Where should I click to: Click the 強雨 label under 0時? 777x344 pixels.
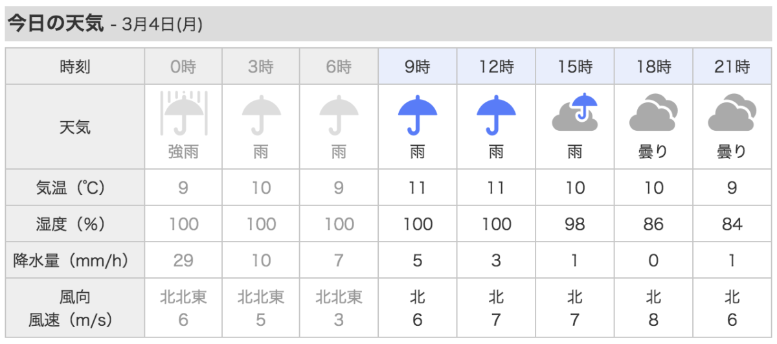coord(183,152)
